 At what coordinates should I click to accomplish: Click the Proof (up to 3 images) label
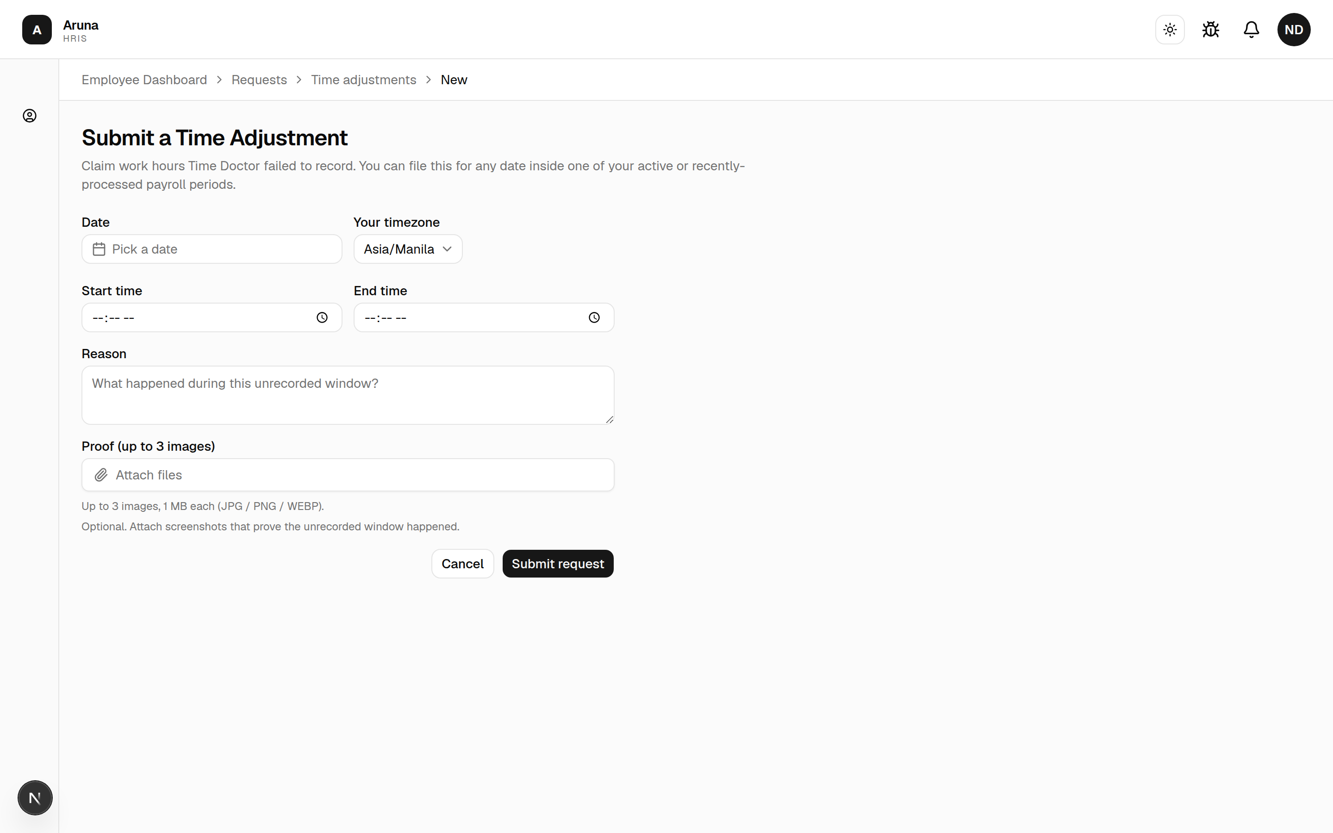click(148, 446)
